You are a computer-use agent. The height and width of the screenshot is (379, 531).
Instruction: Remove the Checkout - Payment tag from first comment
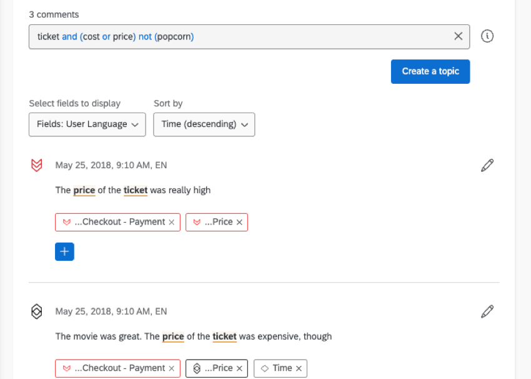tap(172, 222)
